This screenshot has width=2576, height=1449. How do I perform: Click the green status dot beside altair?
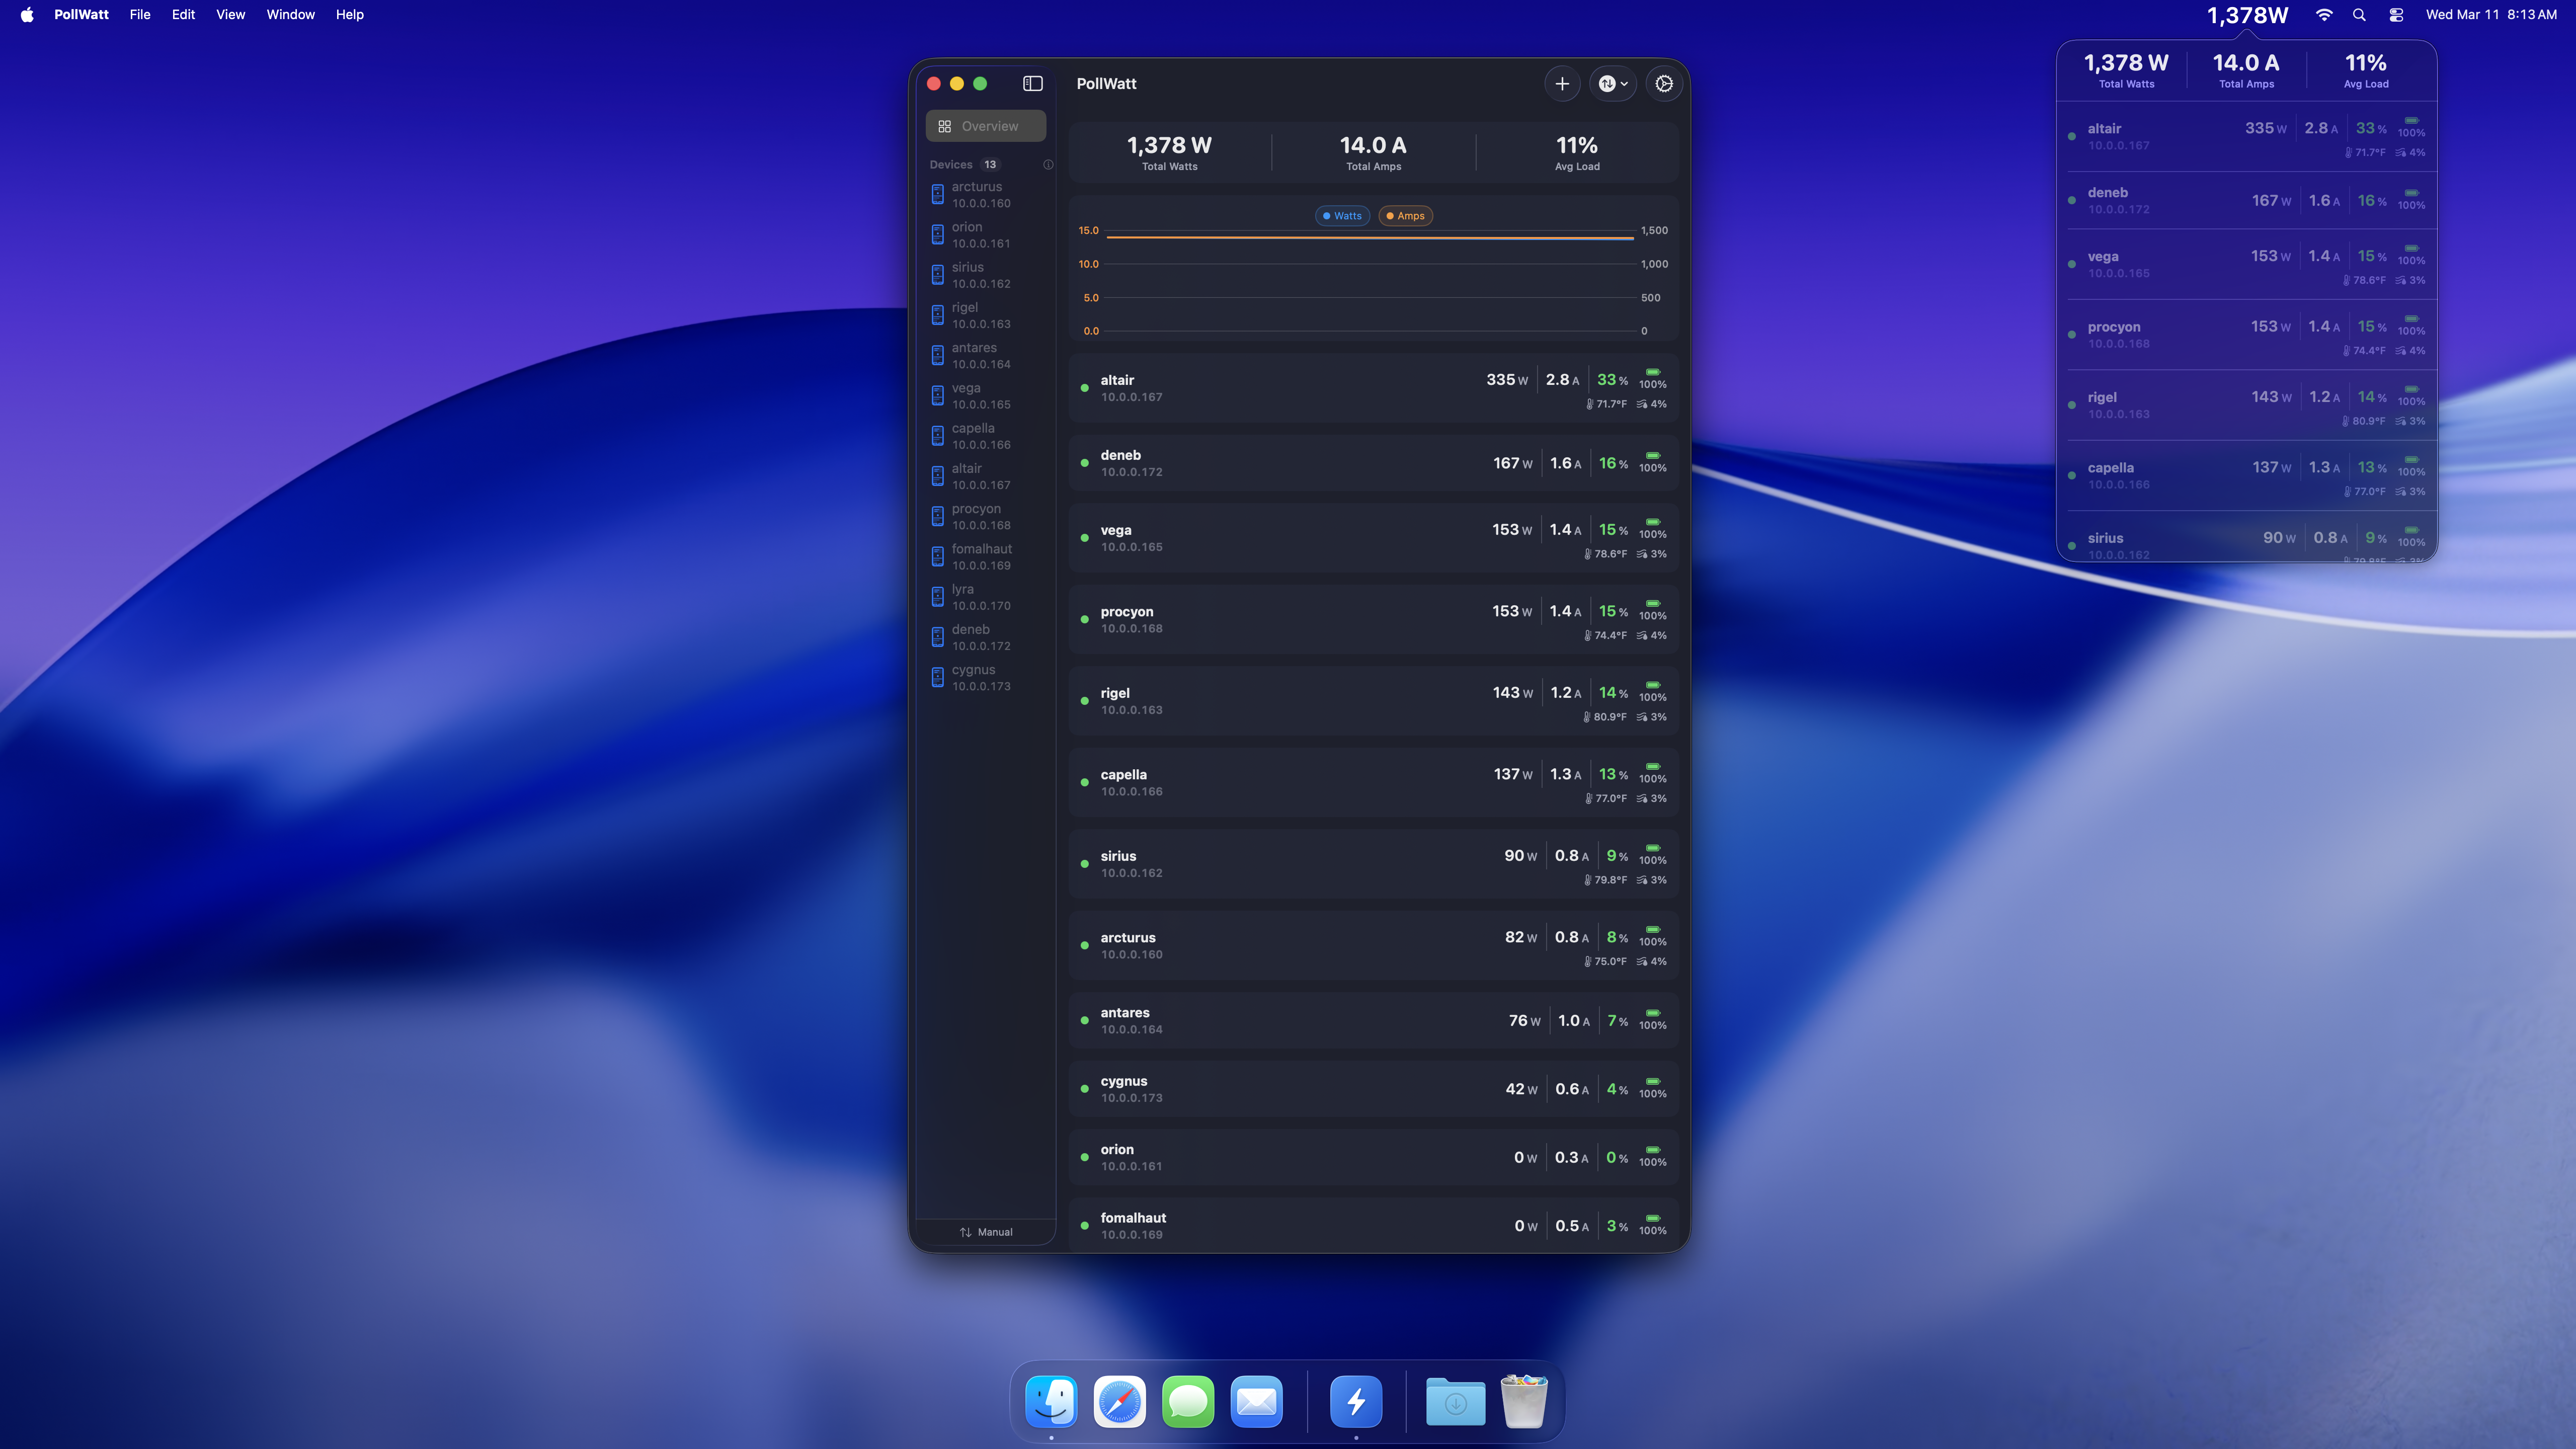coord(1085,388)
